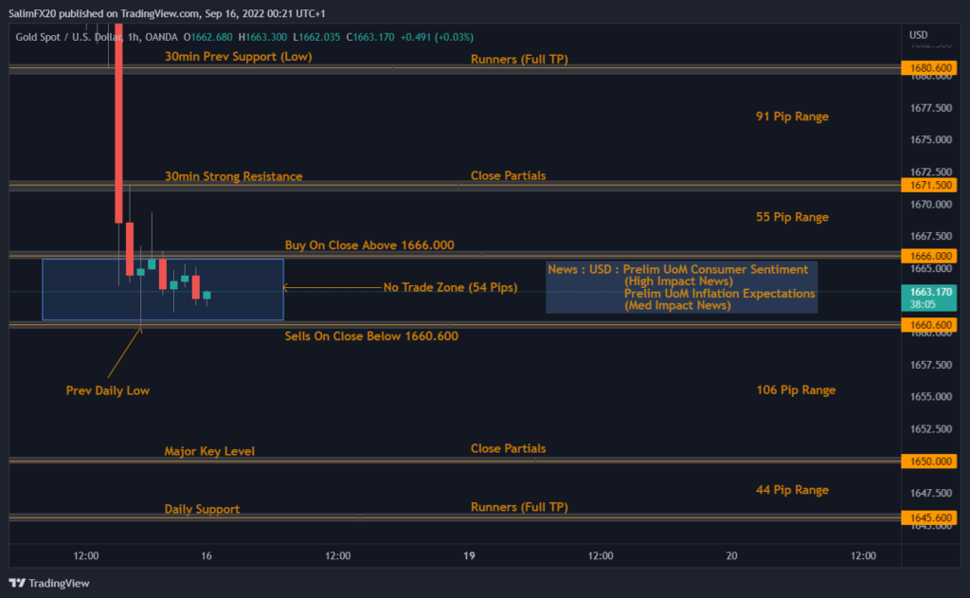Screen dimensions: 970x598
Task: Click the date 19 on the time axis
Action: [469, 555]
